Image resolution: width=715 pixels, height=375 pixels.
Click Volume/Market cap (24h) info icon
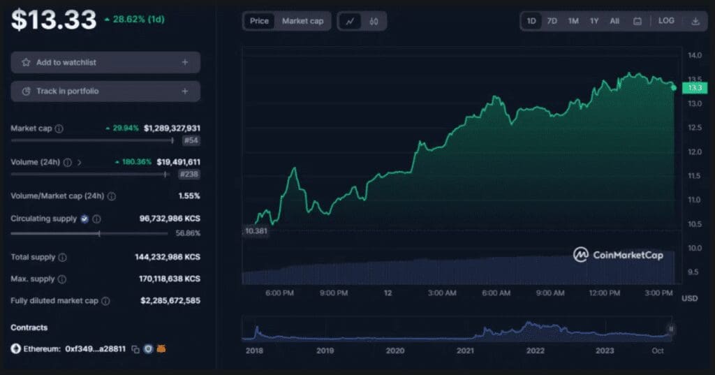click(x=112, y=196)
